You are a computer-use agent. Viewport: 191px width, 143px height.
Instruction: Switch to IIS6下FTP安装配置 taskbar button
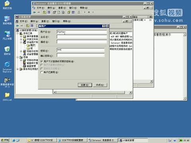click(72, 140)
